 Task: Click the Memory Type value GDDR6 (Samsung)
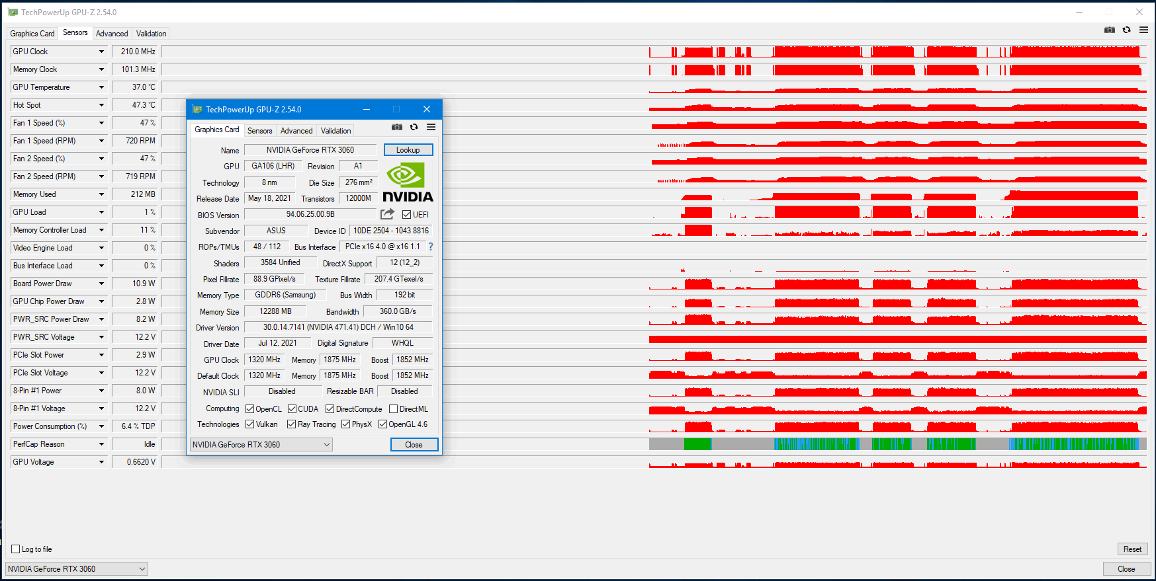point(286,295)
